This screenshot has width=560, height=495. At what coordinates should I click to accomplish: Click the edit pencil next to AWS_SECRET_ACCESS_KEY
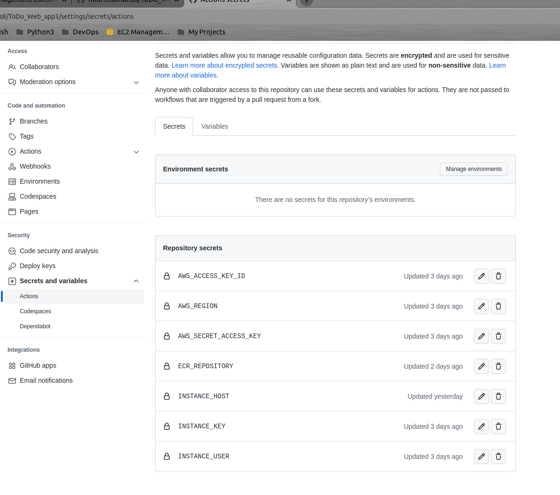click(x=481, y=336)
